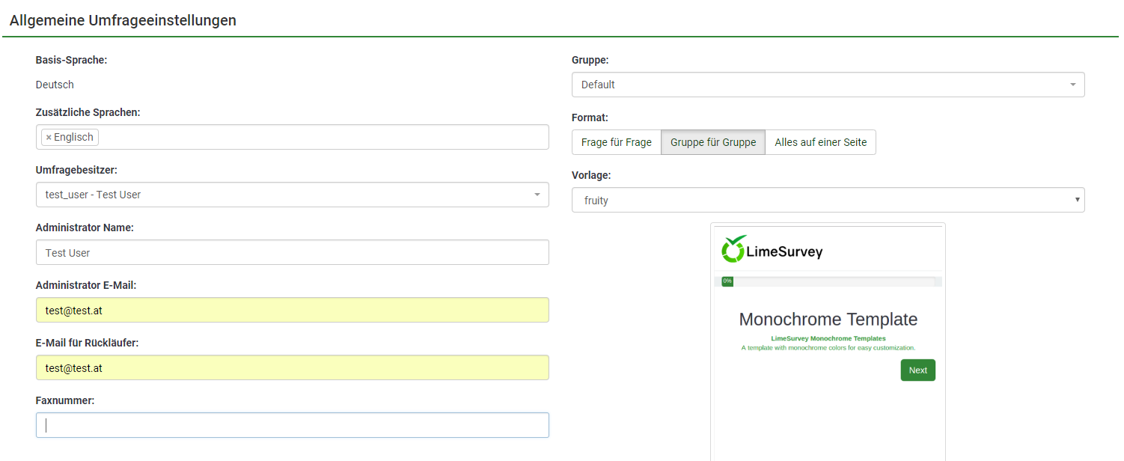1124x461 pixels.
Task: Remove the Englisch language tag via its ×
Action: (49, 138)
